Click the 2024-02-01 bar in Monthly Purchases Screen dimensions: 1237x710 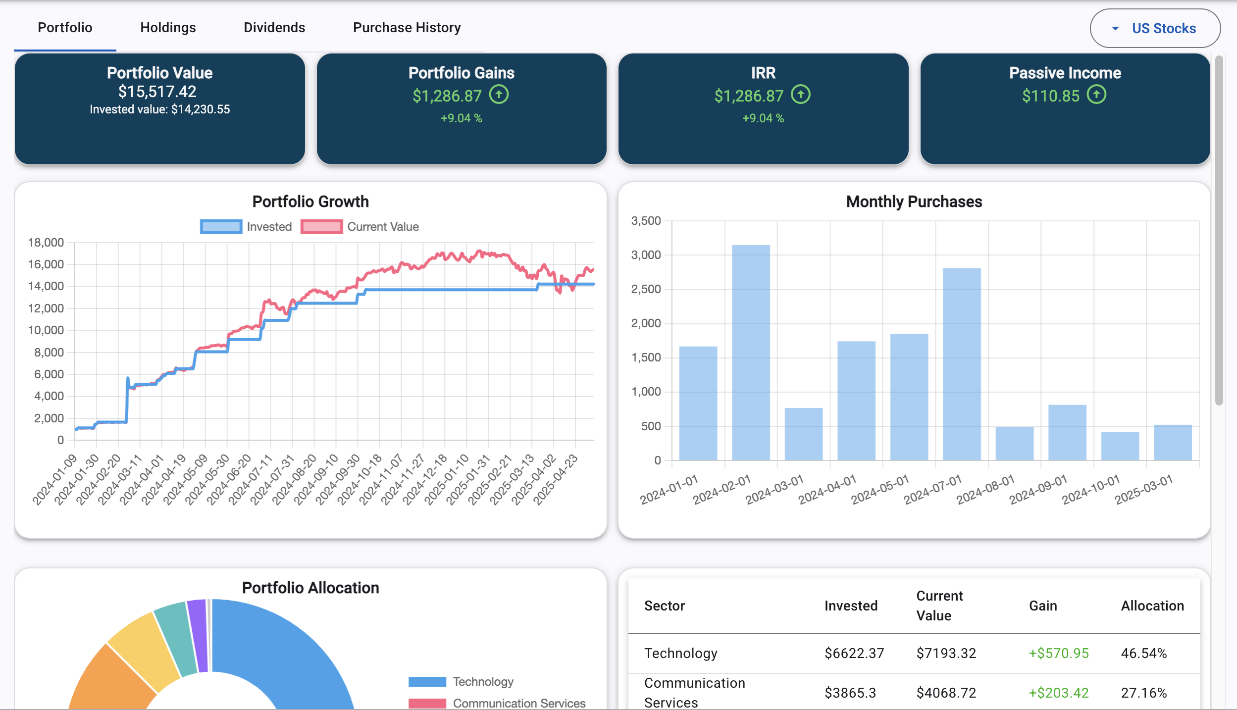pos(751,353)
